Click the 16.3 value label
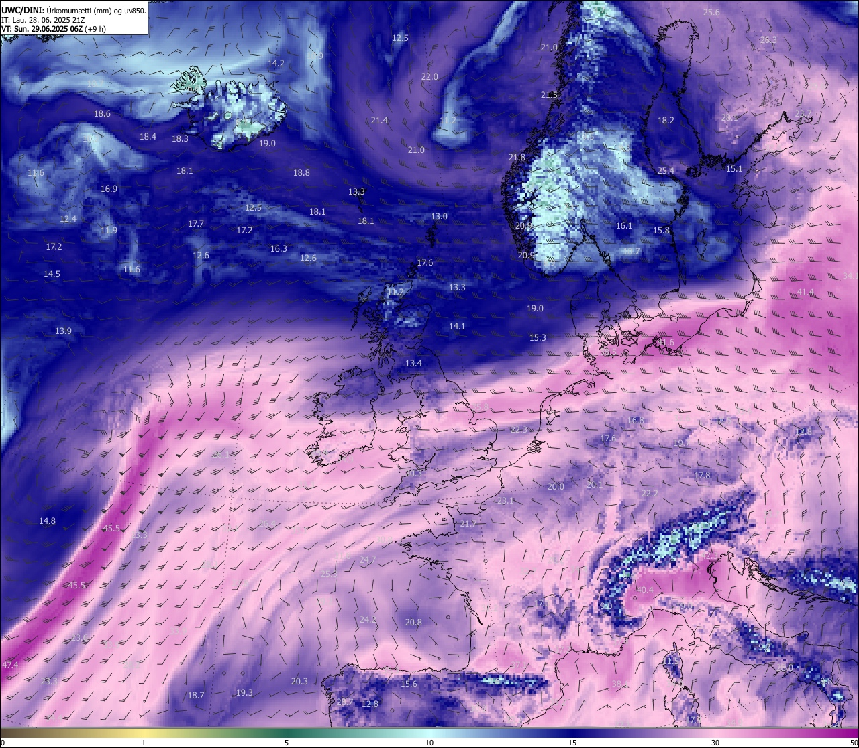The height and width of the screenshot is (748, 859). coord(279,249)
